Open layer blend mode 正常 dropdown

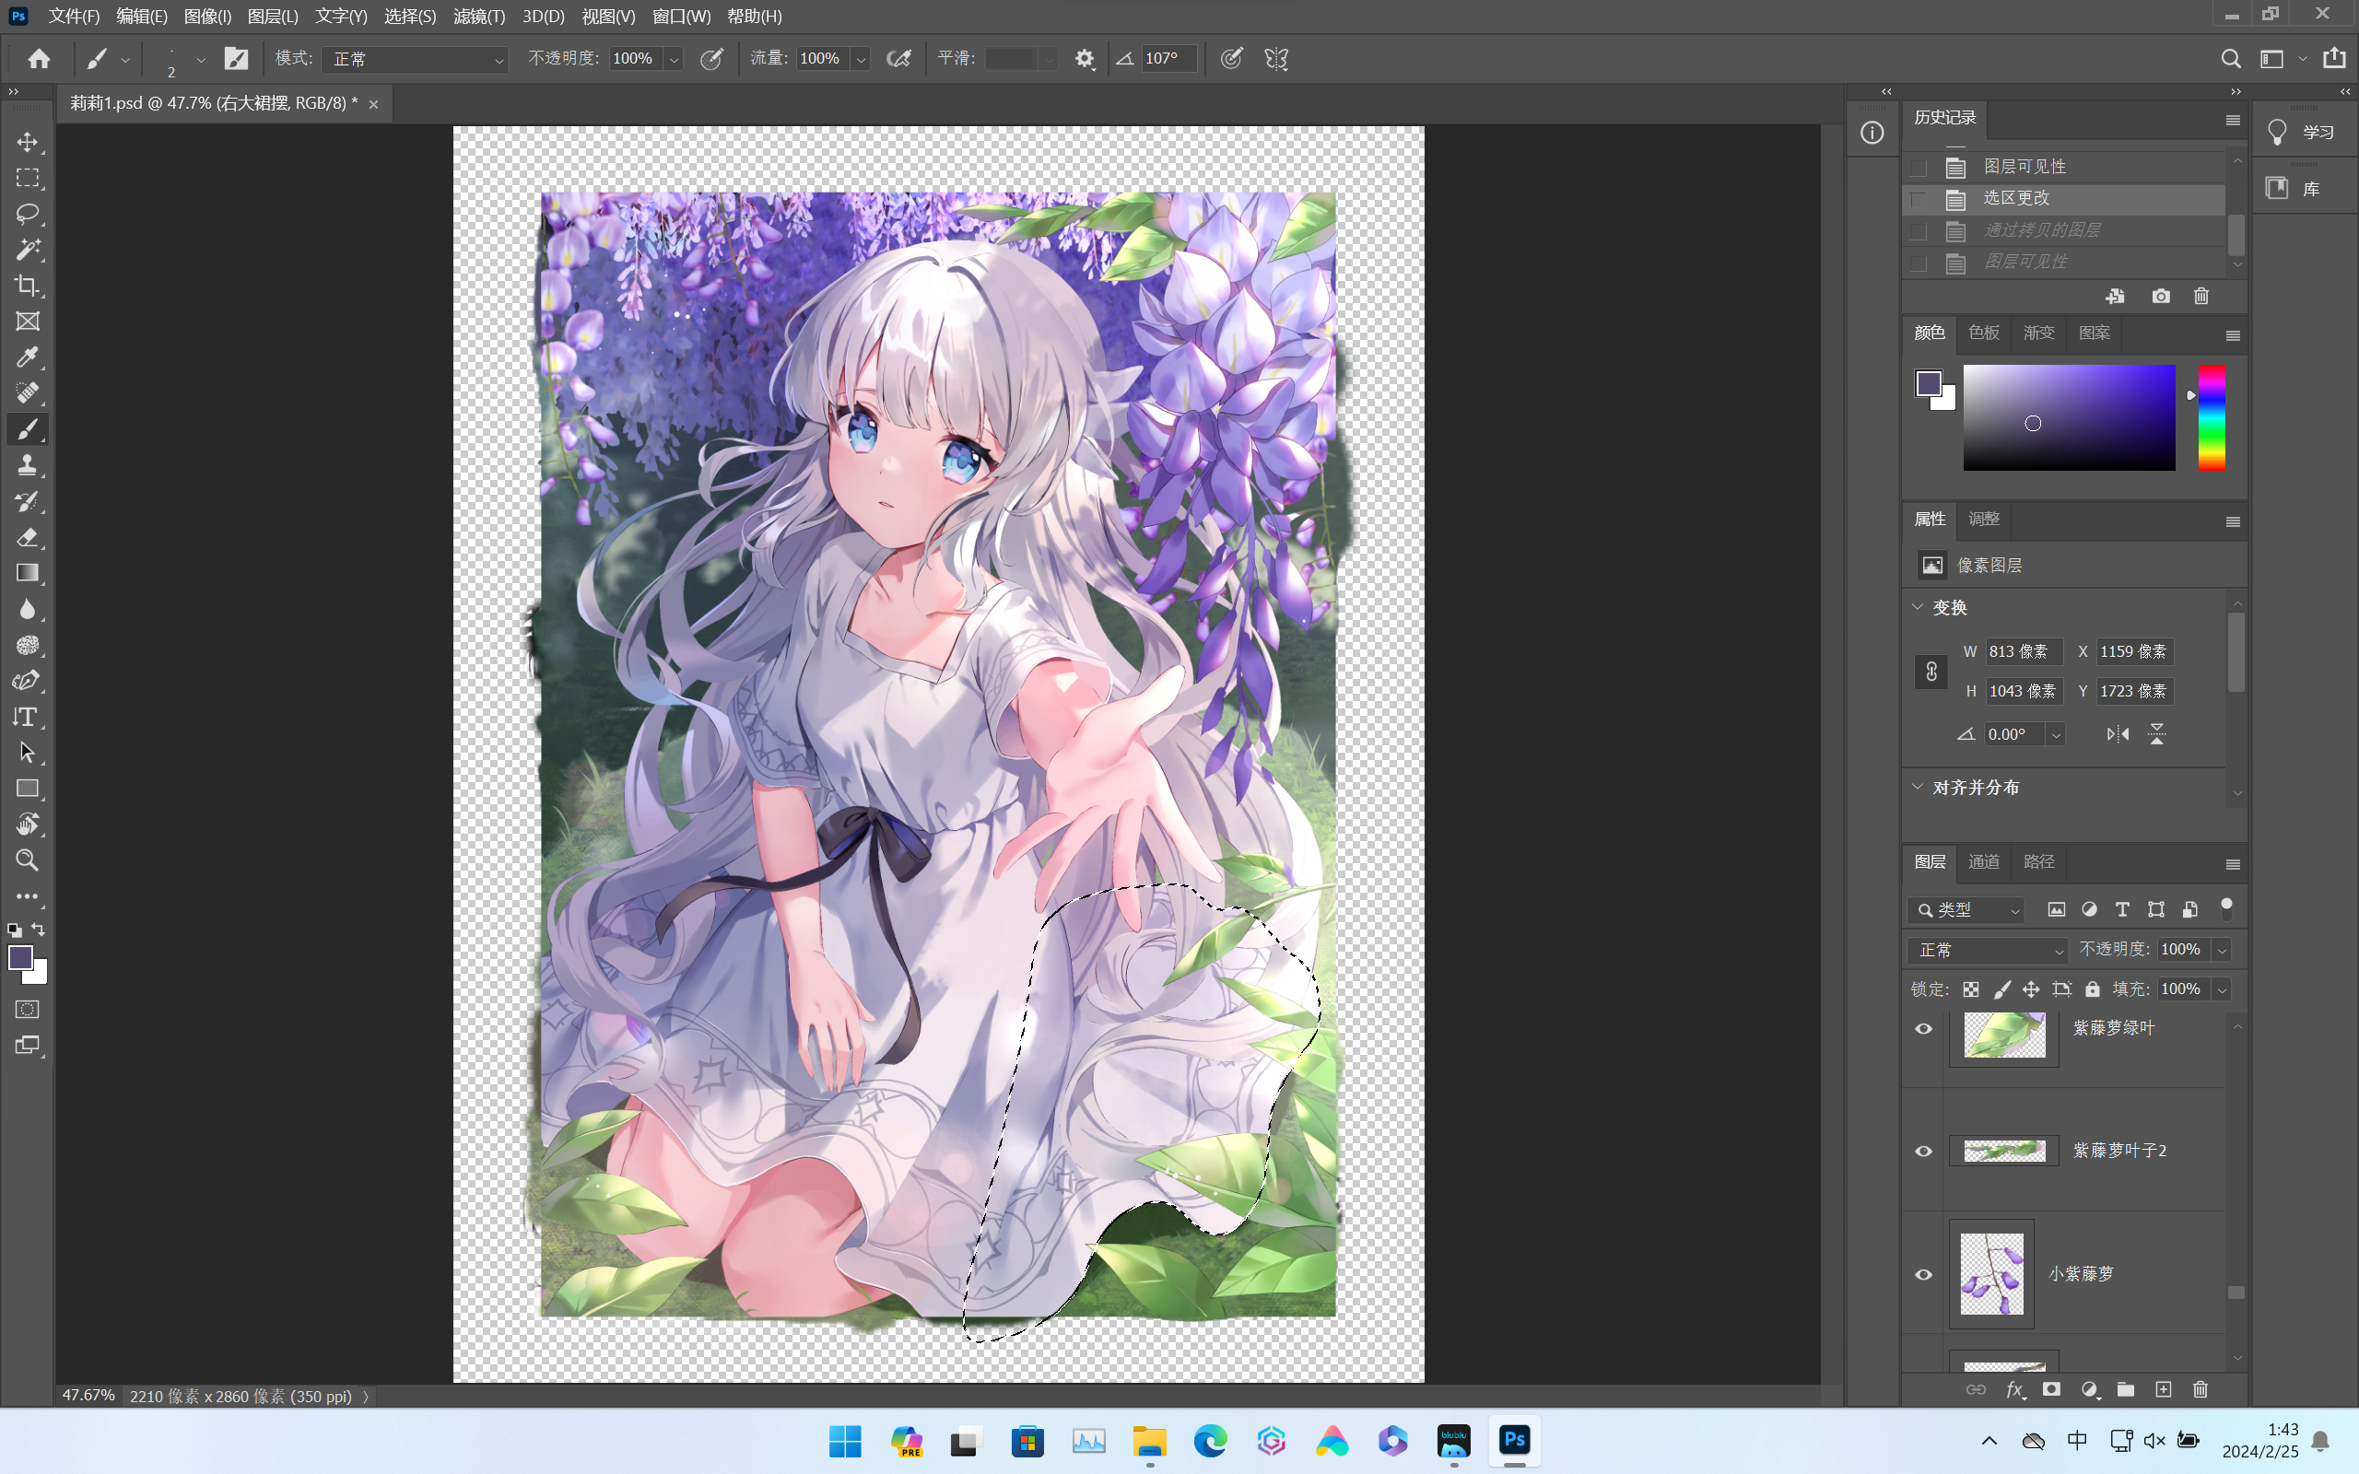pos(1988,950)
